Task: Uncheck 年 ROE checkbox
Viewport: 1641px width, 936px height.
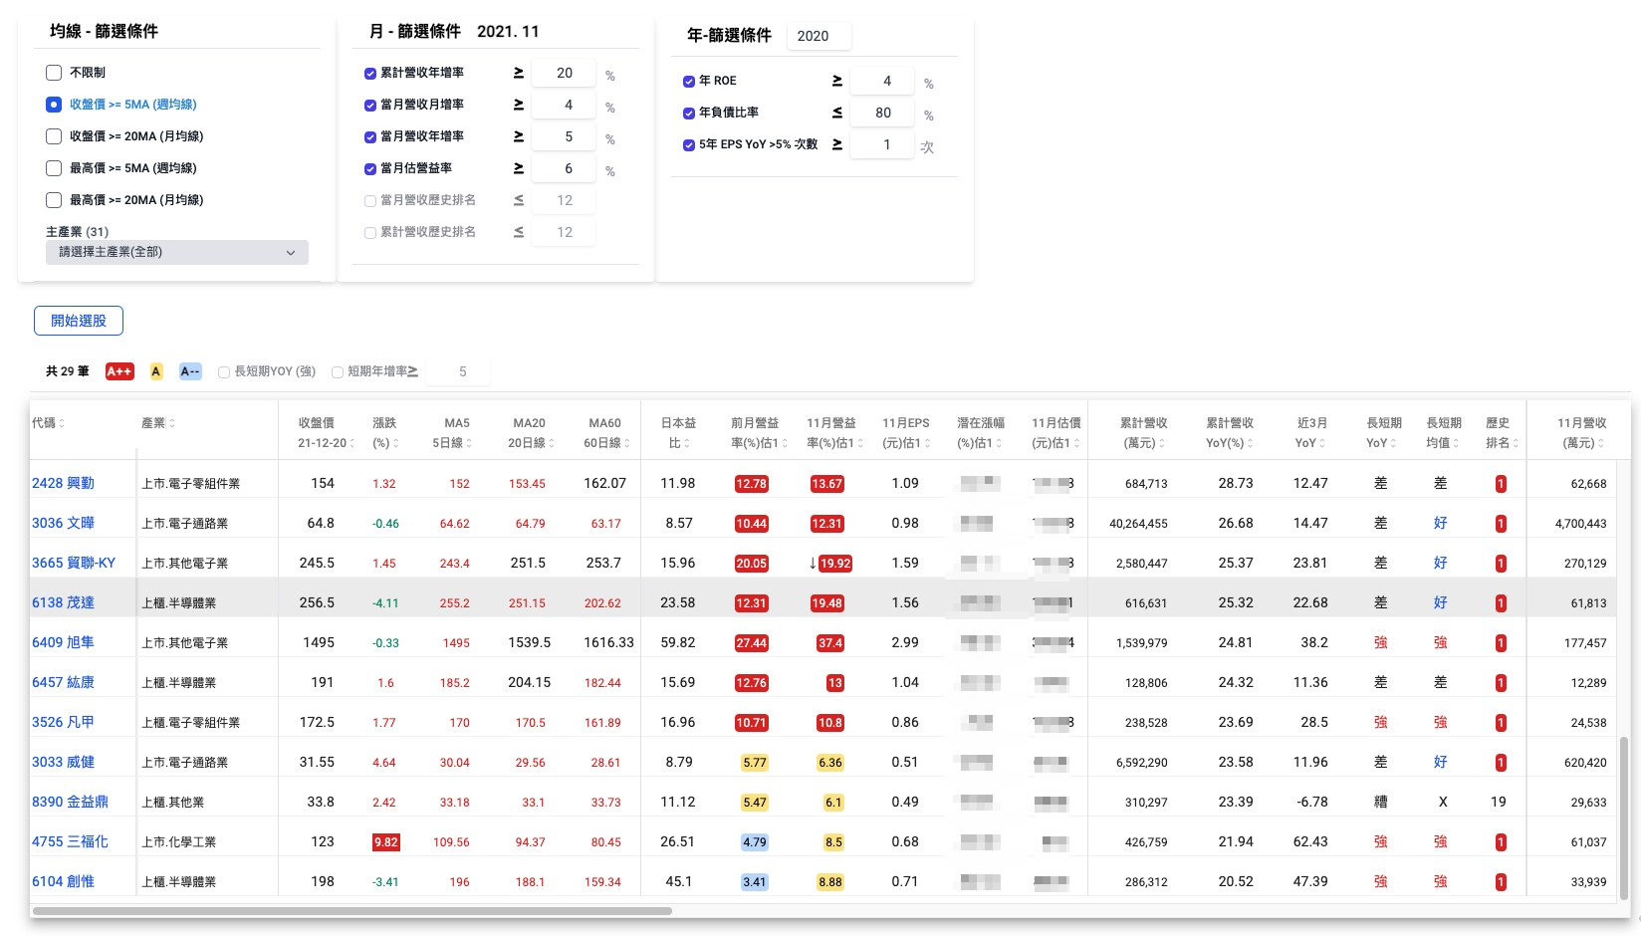Action: (689, 82)
